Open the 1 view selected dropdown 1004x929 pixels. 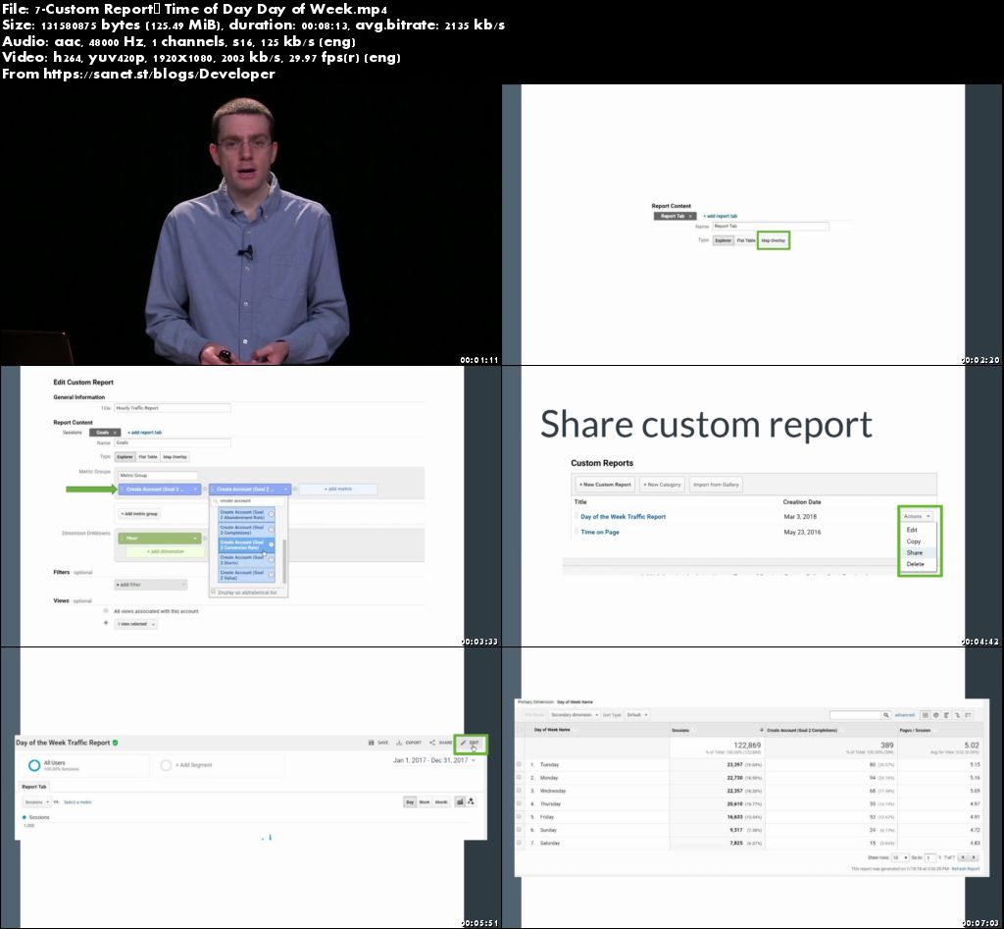135,623
